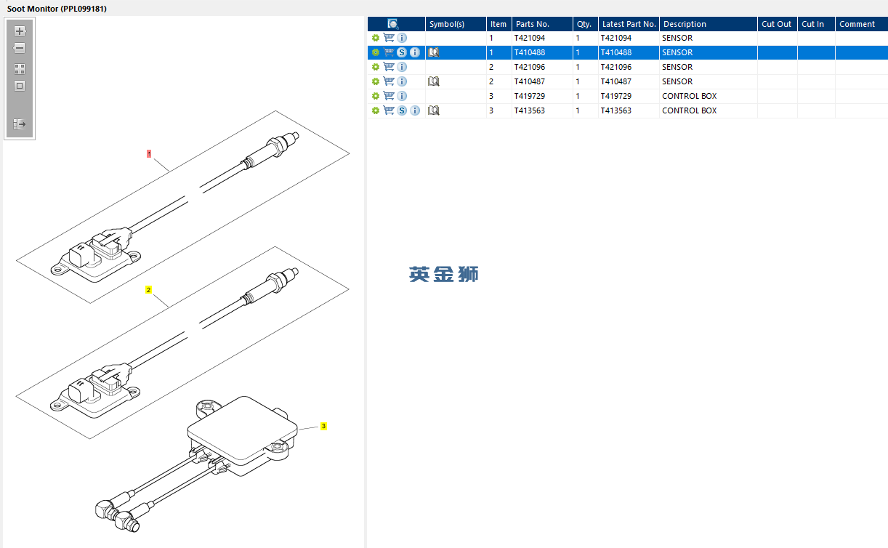888x548 pixels.
Task: Open info for part T421096
Action: click(x=402, y=67)
